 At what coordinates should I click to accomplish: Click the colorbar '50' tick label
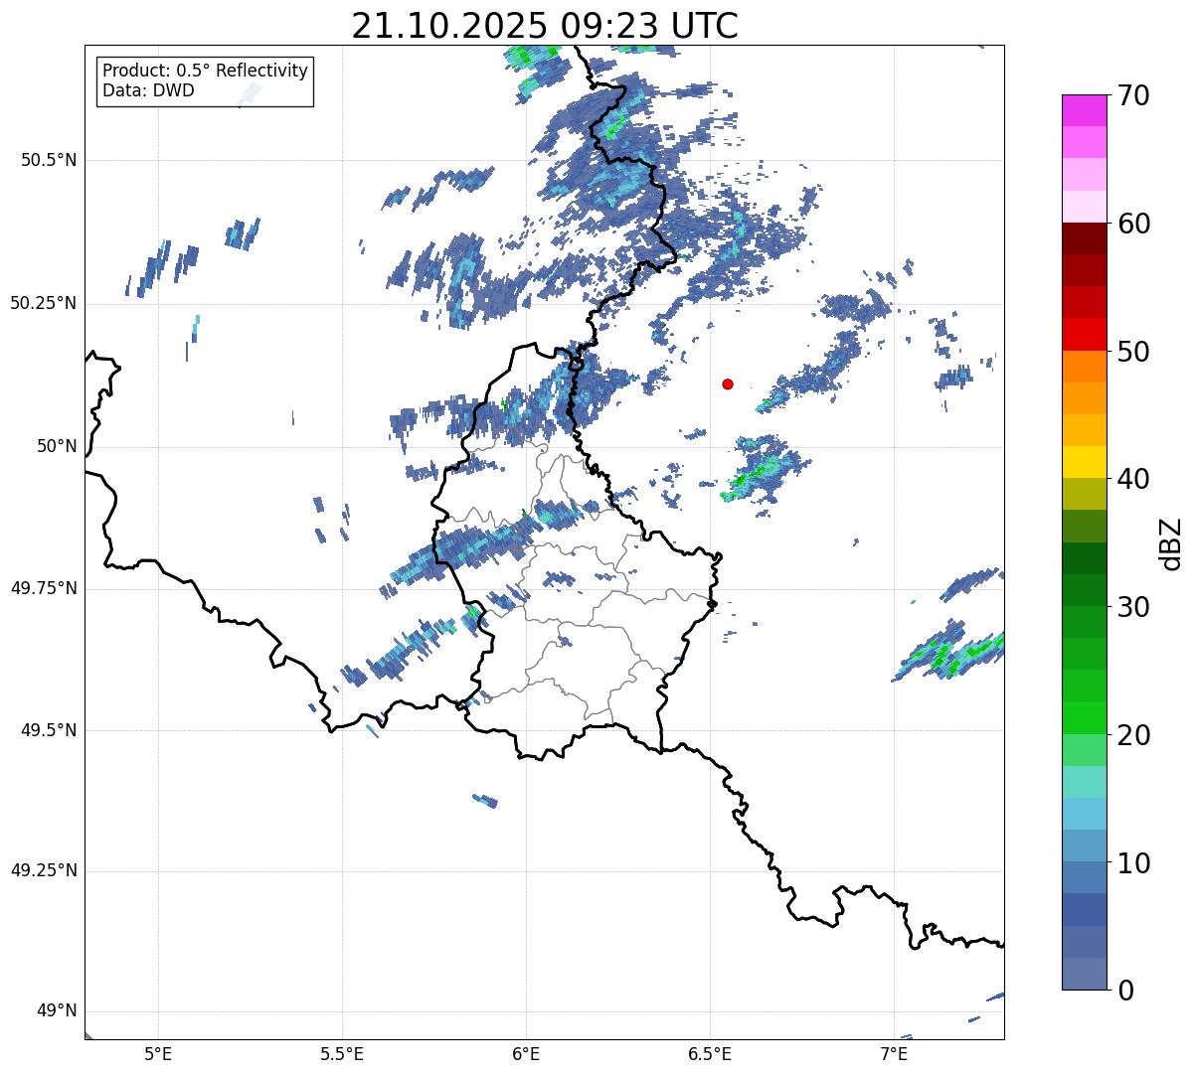click(x=1133, y=352)
